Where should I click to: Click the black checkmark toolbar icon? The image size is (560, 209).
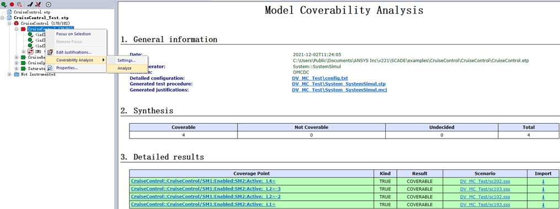click(30, 4)
